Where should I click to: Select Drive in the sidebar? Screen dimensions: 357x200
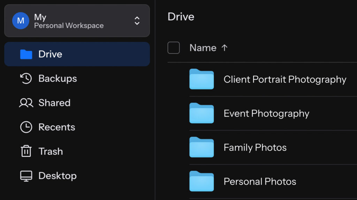pyautogui.click(x=77, y=54)
